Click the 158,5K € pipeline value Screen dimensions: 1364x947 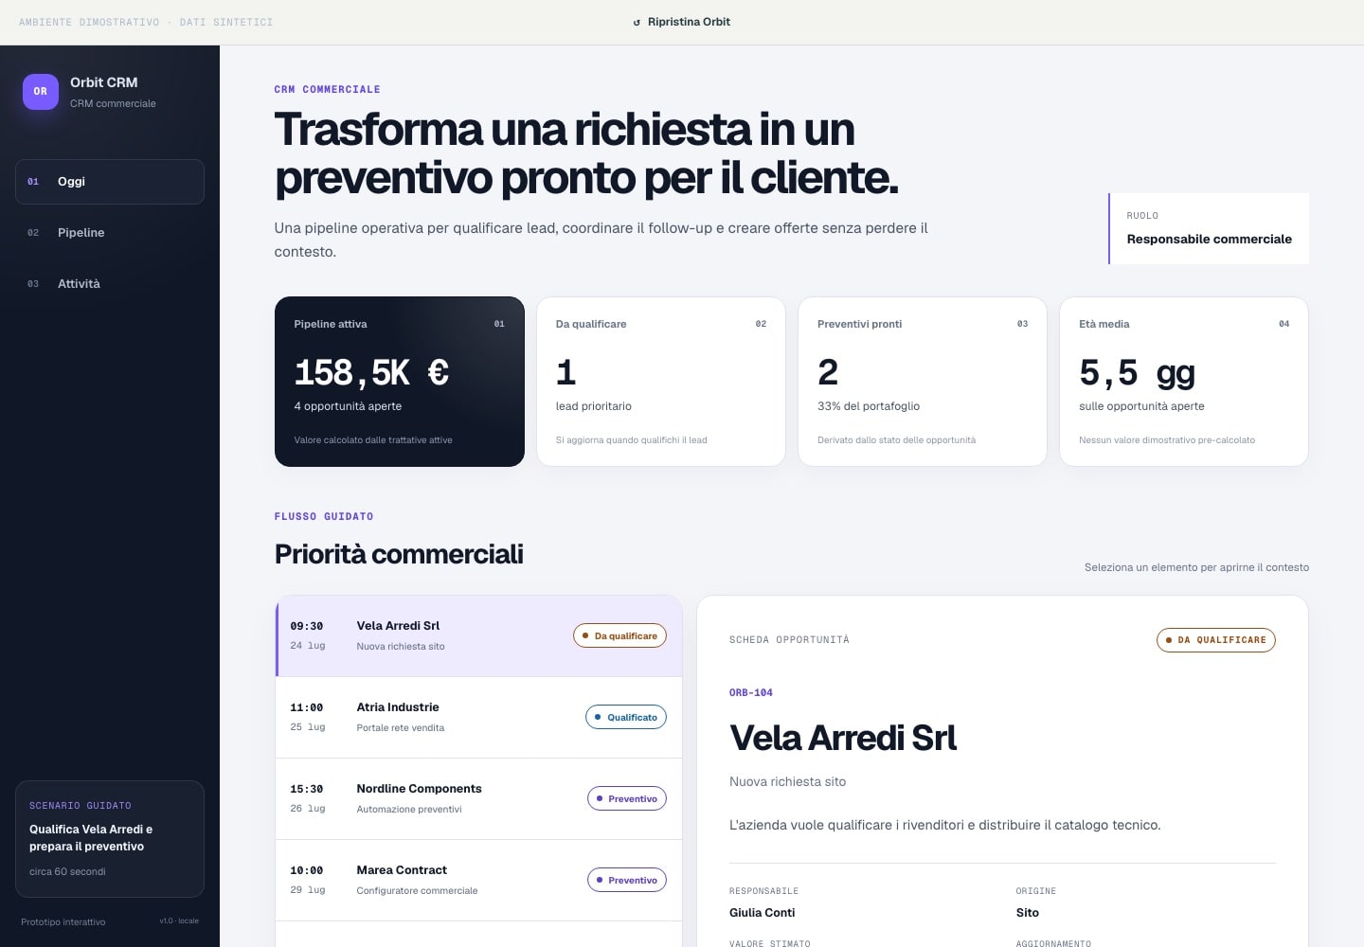pyautogui.click(x=371, y=372)
